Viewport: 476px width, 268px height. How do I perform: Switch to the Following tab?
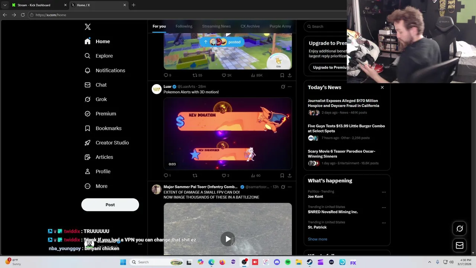coord(184,26)
